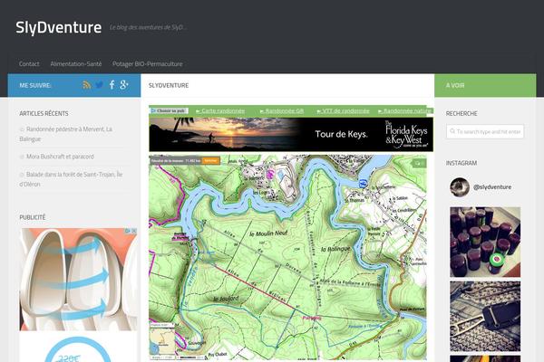Open the Tour de Keys banner ad
Image resolution: width=544 pixels, height=362 pixels.
291,135
